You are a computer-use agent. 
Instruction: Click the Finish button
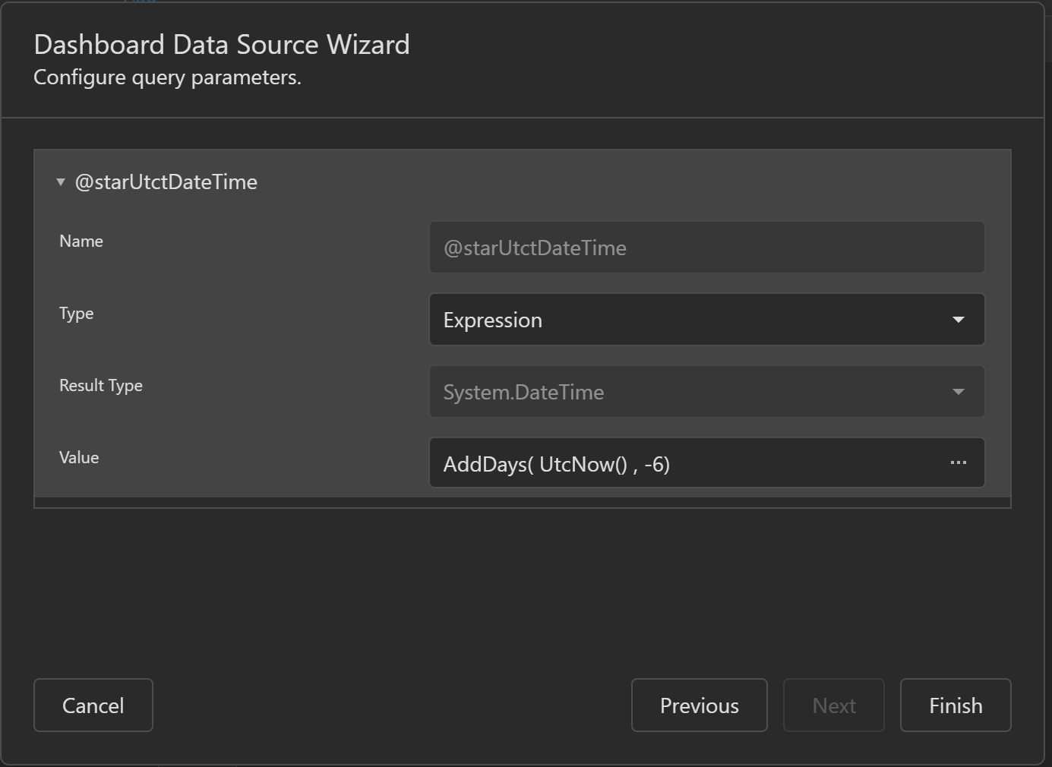[955, 705]
